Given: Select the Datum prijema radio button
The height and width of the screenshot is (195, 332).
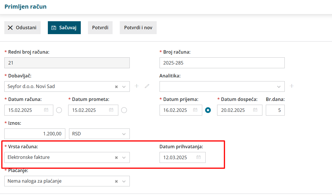Looking at the screenshot, I should click(x=208, y=110).
